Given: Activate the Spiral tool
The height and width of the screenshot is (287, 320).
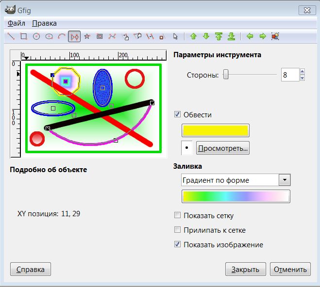Looking at the screenshot, I should click(x=100, y=36).
